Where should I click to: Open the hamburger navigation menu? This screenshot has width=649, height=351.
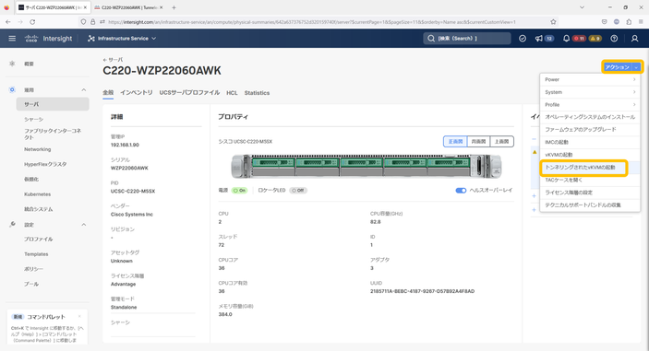pyautogui.click(x=12, y=39)
